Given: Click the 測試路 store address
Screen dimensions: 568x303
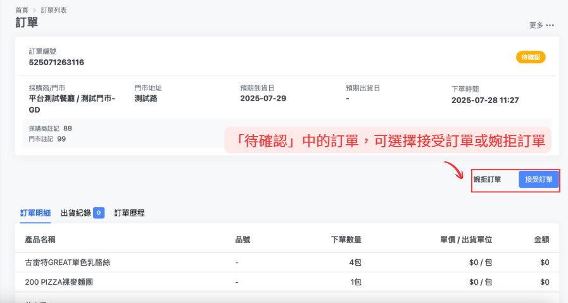Looking at the screenshot, I should point(146,99).
